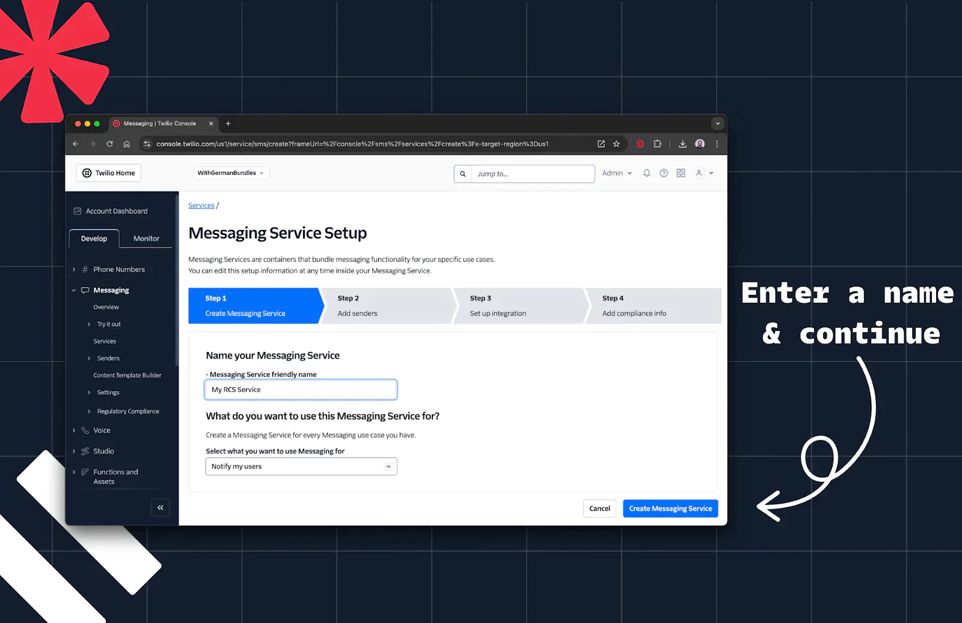Expand the Functions and Assets section
Image resolution: width=962 pixels, height=623 pixels.
[x=74, y=472]
